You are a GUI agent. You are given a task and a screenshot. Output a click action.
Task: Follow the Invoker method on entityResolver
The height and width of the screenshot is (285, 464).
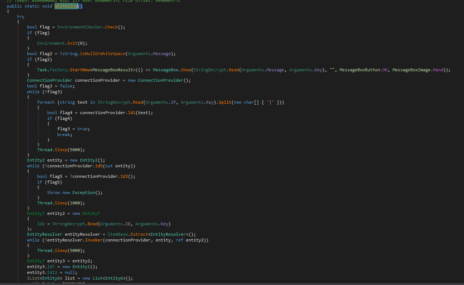pos(94,240)
